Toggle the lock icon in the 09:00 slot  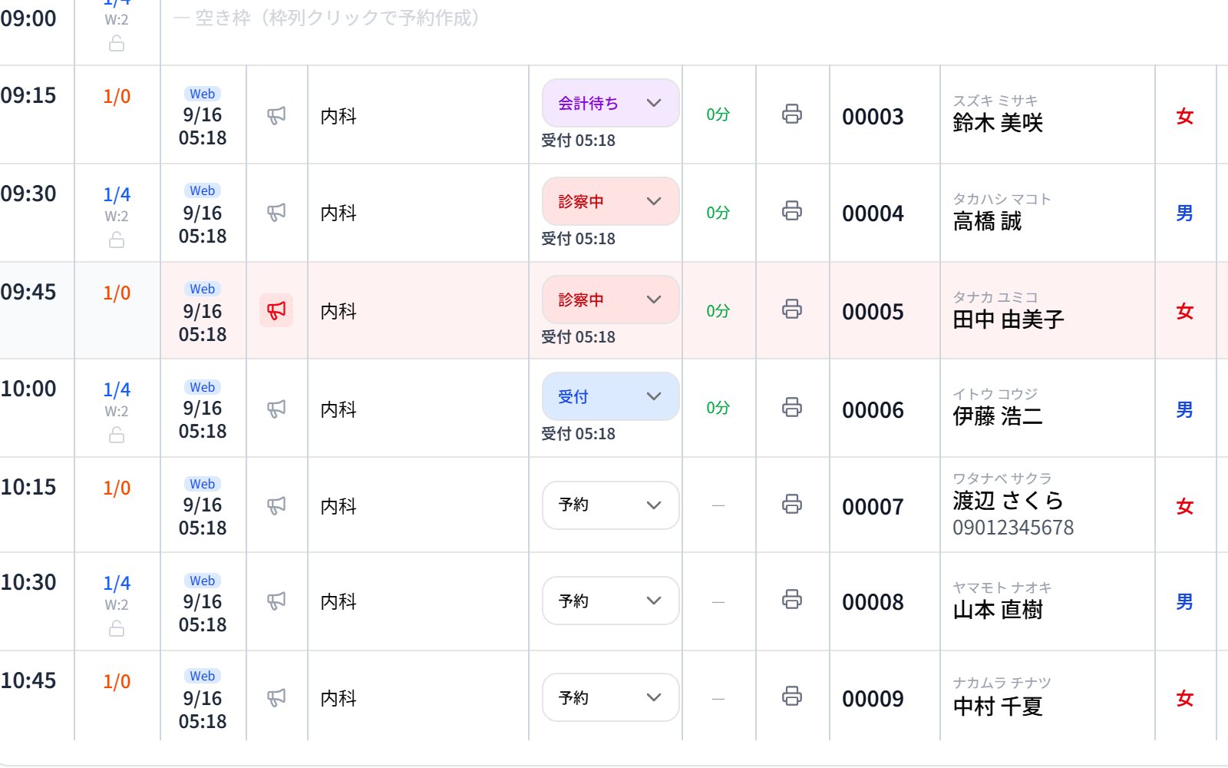117,44
